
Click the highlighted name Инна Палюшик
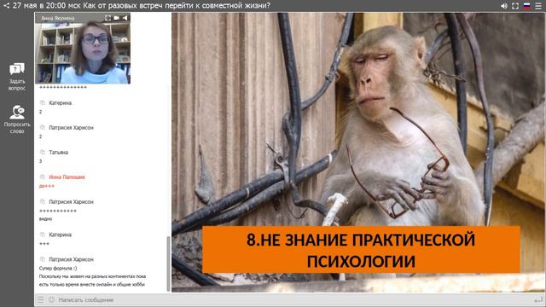click(67, 177)
